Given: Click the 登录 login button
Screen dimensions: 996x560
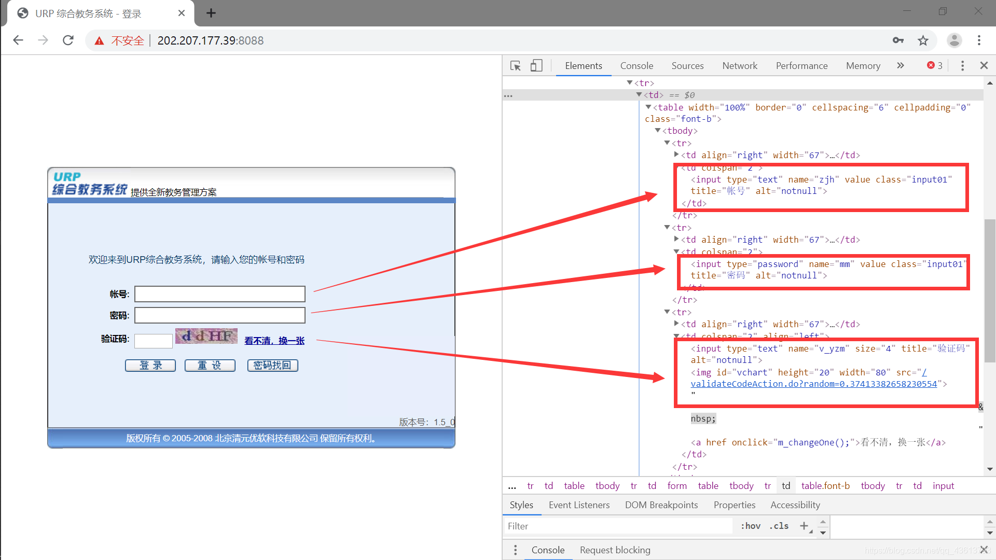Looking at the screenshot, I should point(150,366).
